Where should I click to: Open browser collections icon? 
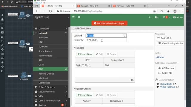(x=168, y=11)
